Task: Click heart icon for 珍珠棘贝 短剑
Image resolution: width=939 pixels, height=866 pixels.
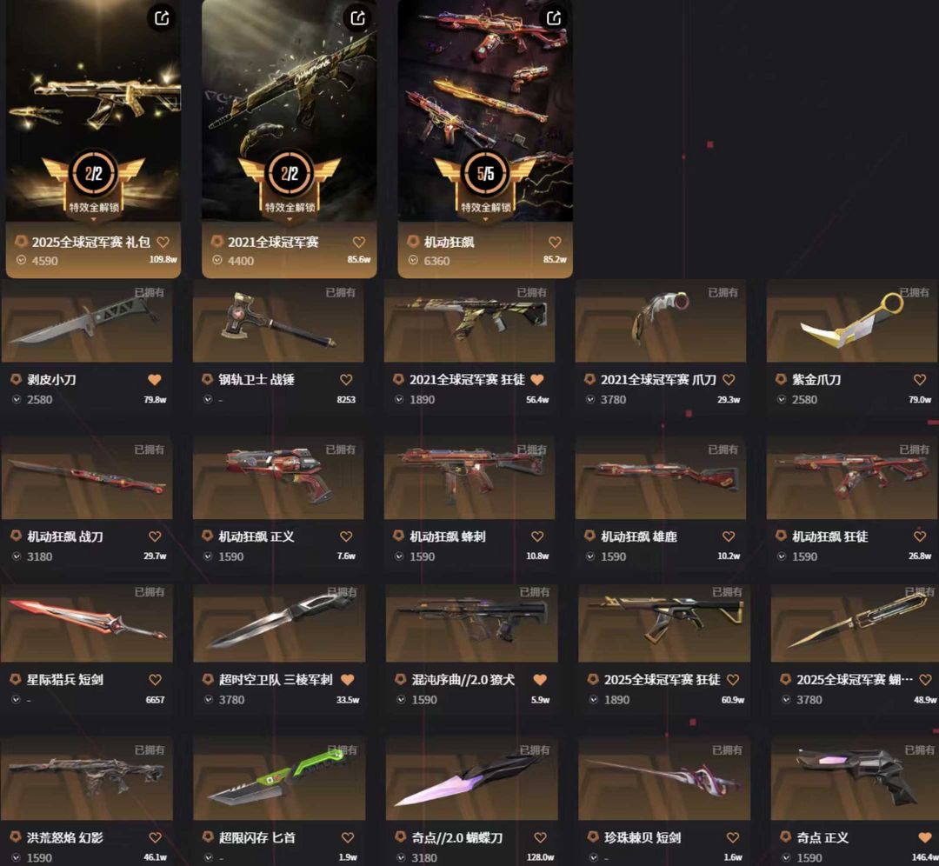Action: 732,838
